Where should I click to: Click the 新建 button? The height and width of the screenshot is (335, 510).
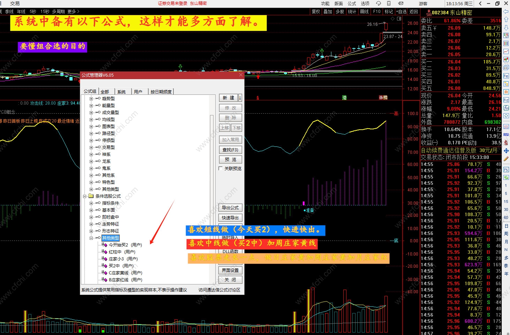(x=228, y=98)
